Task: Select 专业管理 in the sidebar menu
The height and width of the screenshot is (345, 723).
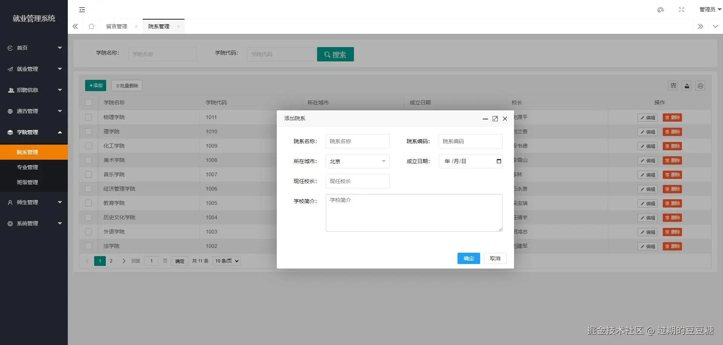Action: click(x=27, y=167)
